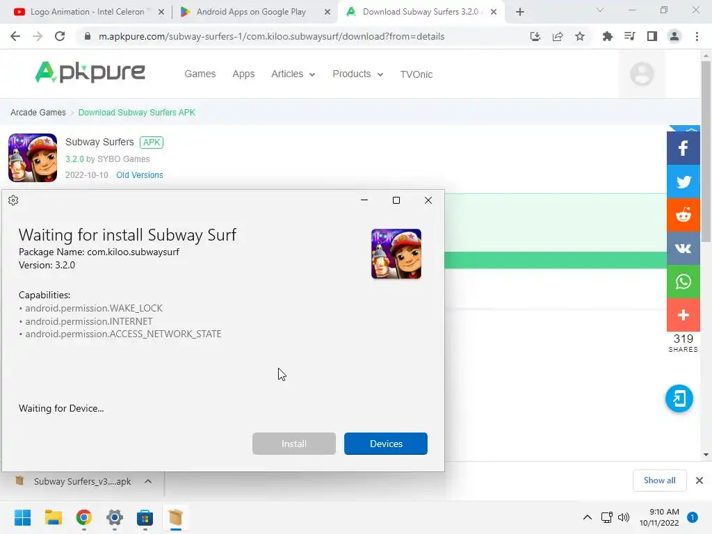Open the Games menu item
The height and width of the screenshot is (534, 712).
(200, 74)
